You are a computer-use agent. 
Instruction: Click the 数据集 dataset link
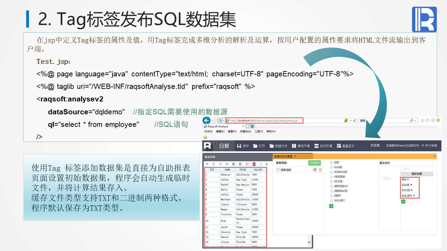coord(375,146)
